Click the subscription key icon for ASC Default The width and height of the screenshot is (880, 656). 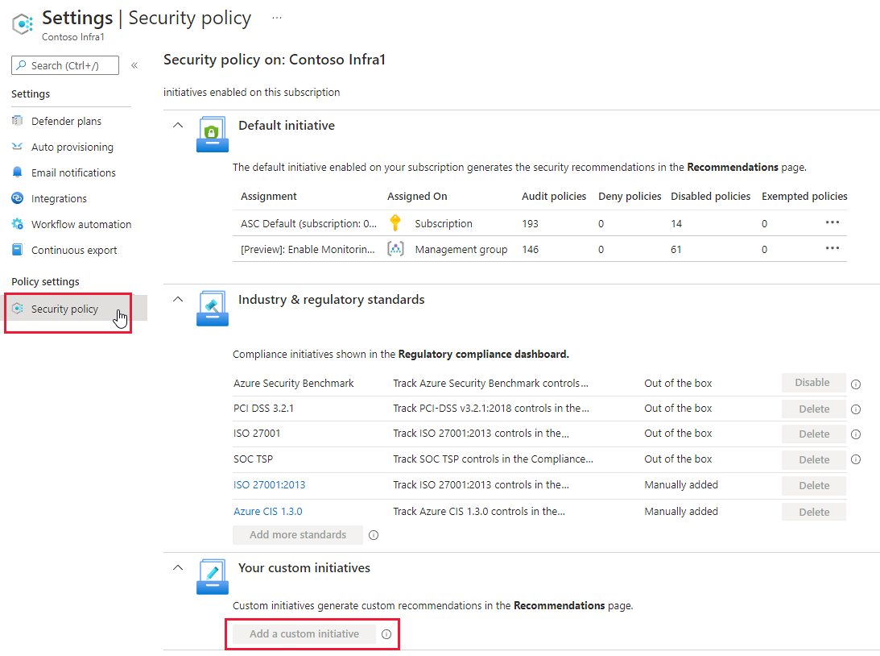pyautogui.click(x=394, y=223)
